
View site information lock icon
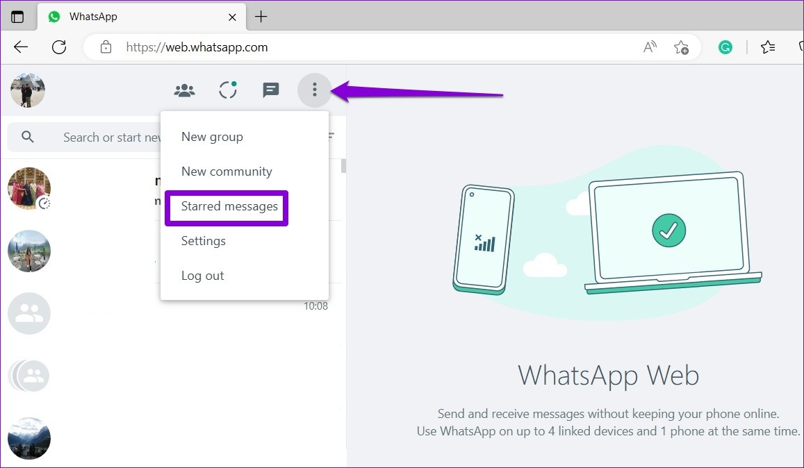106,47
